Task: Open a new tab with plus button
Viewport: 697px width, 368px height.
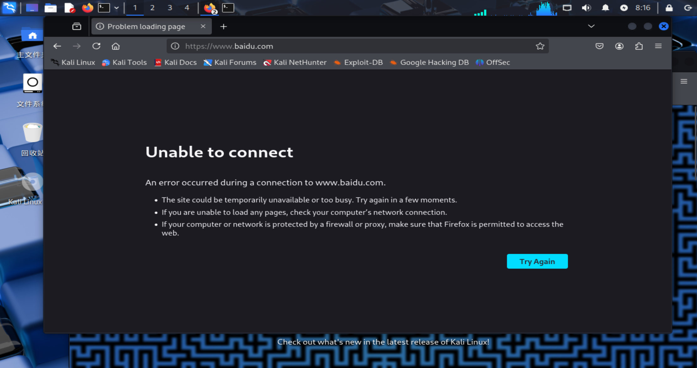Action: (223, 27)
